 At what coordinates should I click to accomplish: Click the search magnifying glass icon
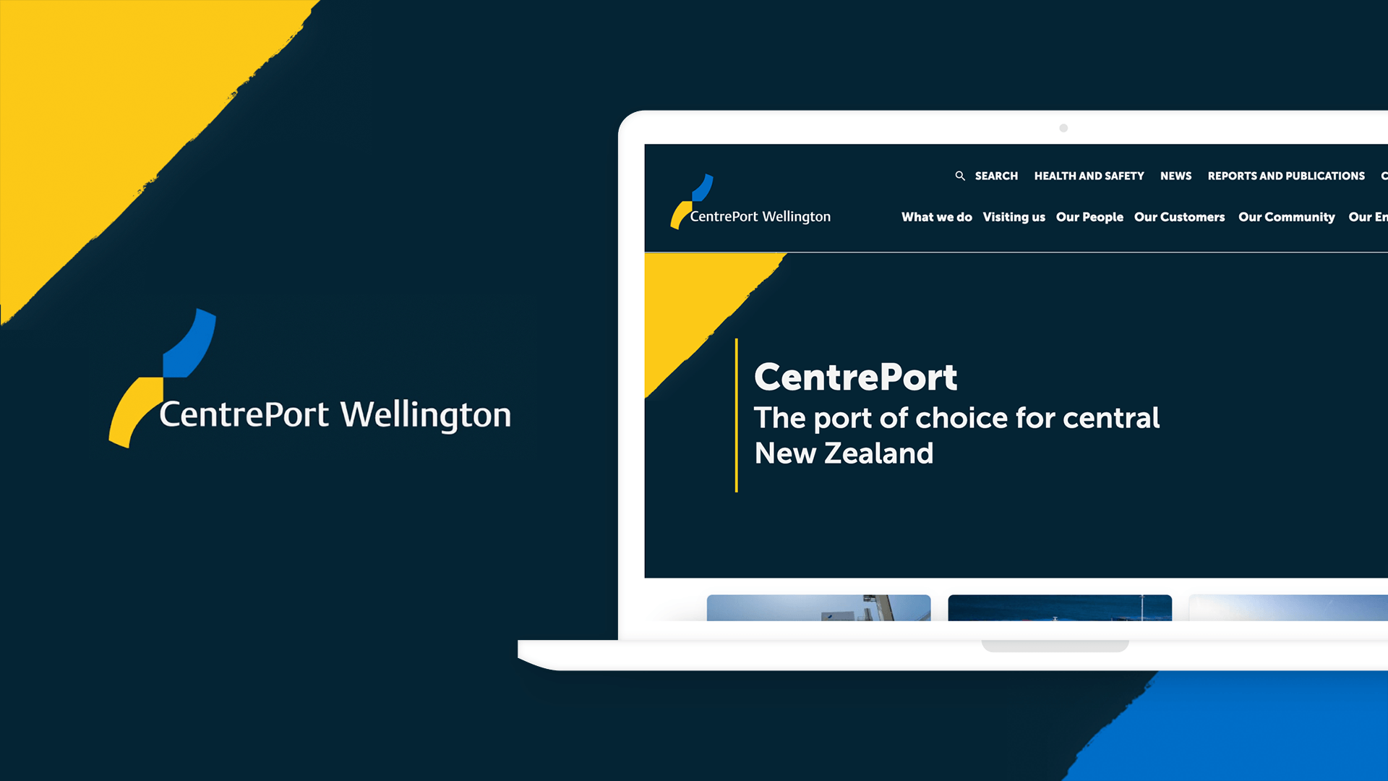pyautogui.click(x=959, y=176)
